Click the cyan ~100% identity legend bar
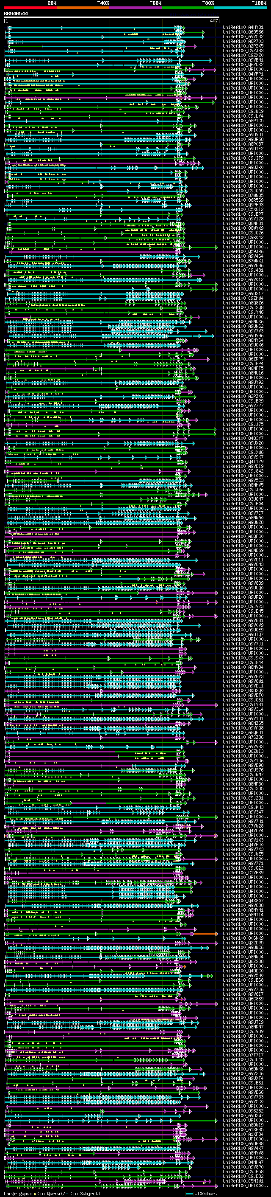 pos(241,8)
